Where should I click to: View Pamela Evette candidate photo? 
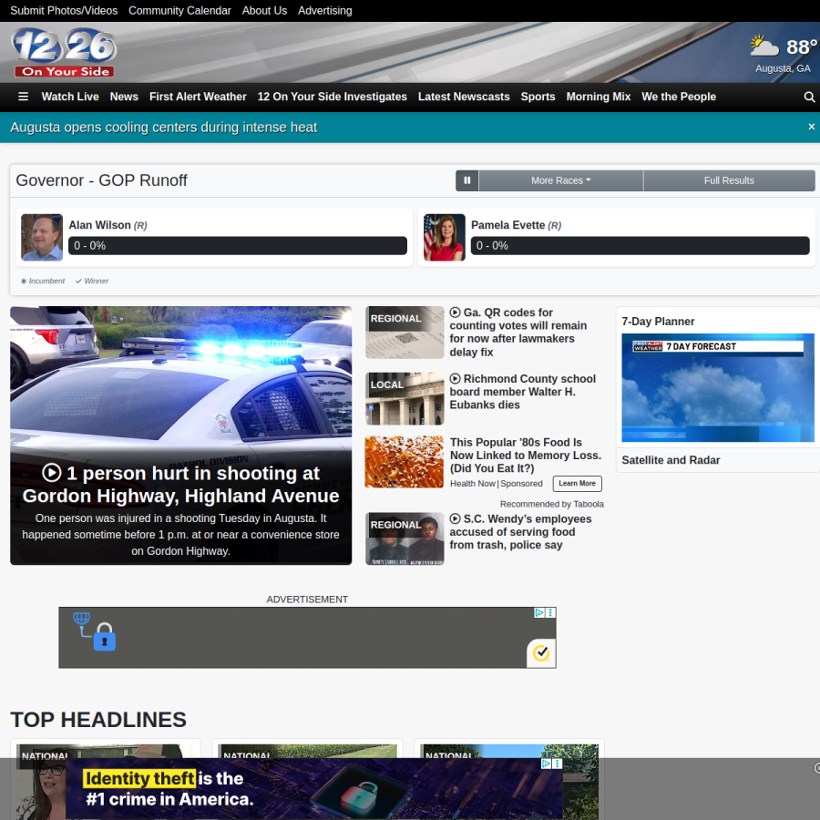click(x=444, y=237)
